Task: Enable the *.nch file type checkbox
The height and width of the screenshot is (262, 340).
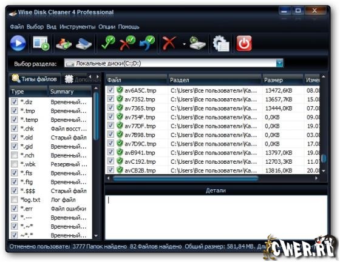Action: pyautogui.click(x=15, y=155)
